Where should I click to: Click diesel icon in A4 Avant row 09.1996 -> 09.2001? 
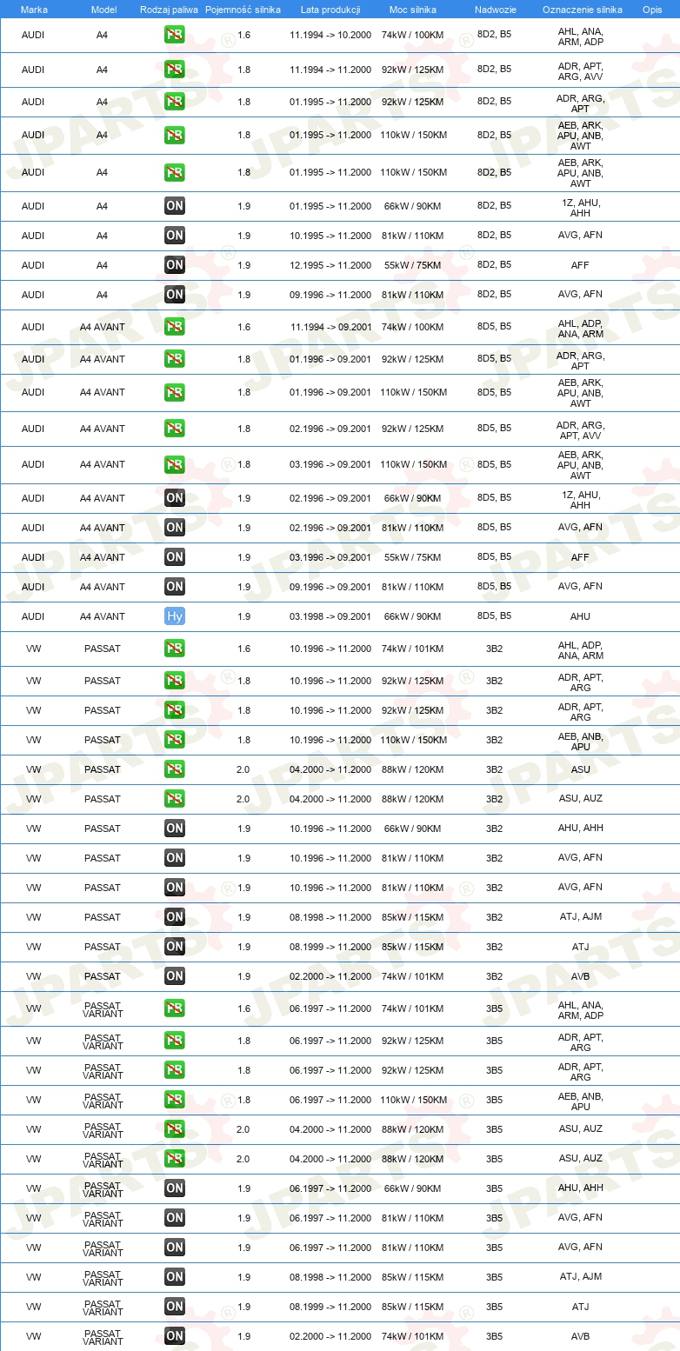(174, 587)
